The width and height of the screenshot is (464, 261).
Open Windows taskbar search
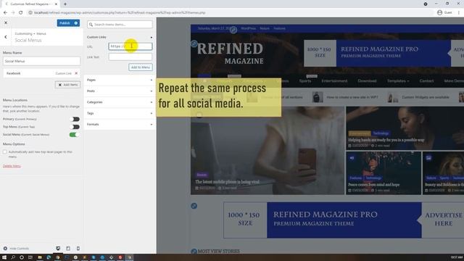click(13, 257)
